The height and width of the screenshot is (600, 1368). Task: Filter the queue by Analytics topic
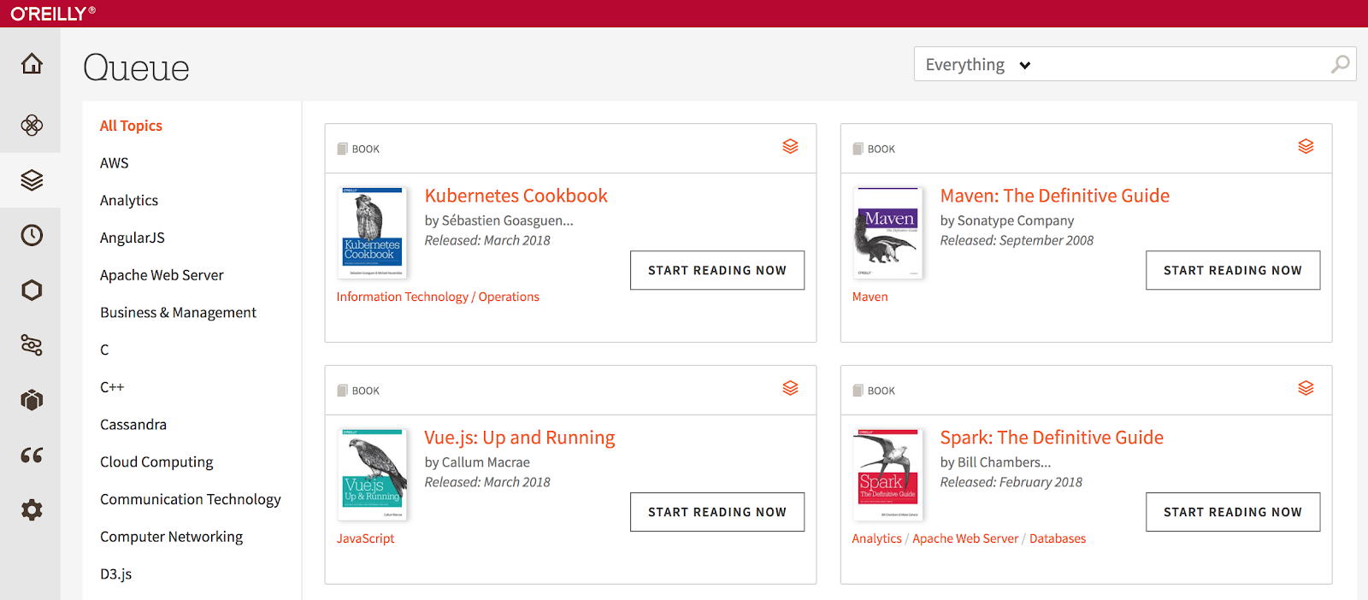tap(129, 201)
